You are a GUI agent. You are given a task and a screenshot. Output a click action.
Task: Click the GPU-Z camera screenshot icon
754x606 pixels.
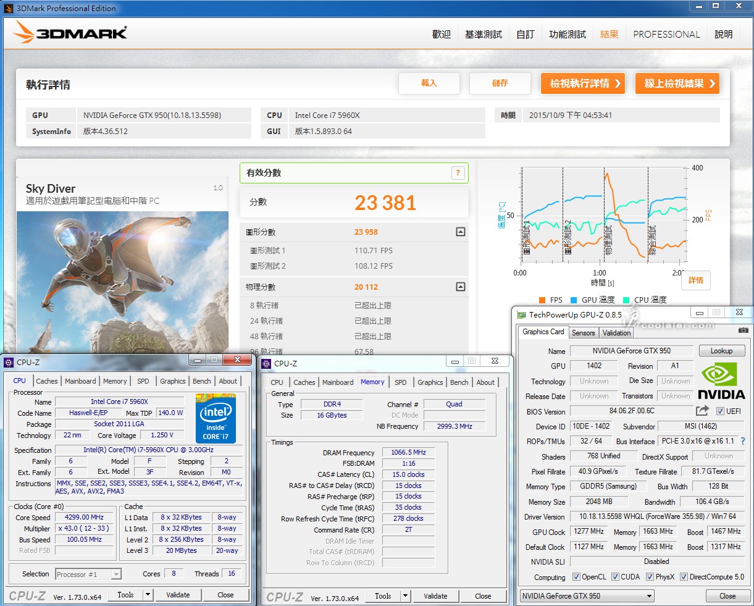(x=744, y=332)
